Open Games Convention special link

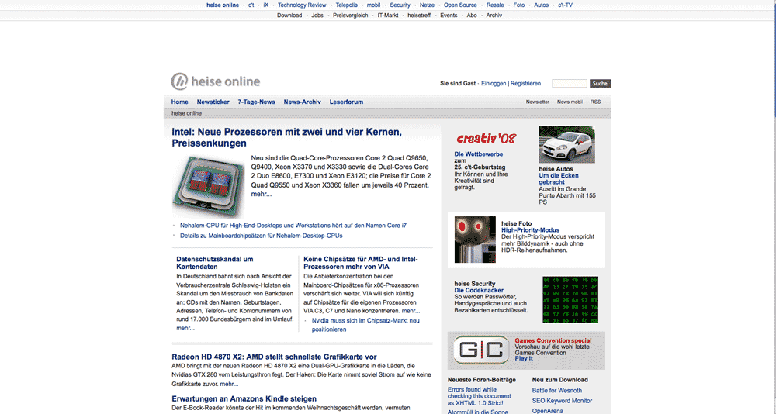[553, 340]
